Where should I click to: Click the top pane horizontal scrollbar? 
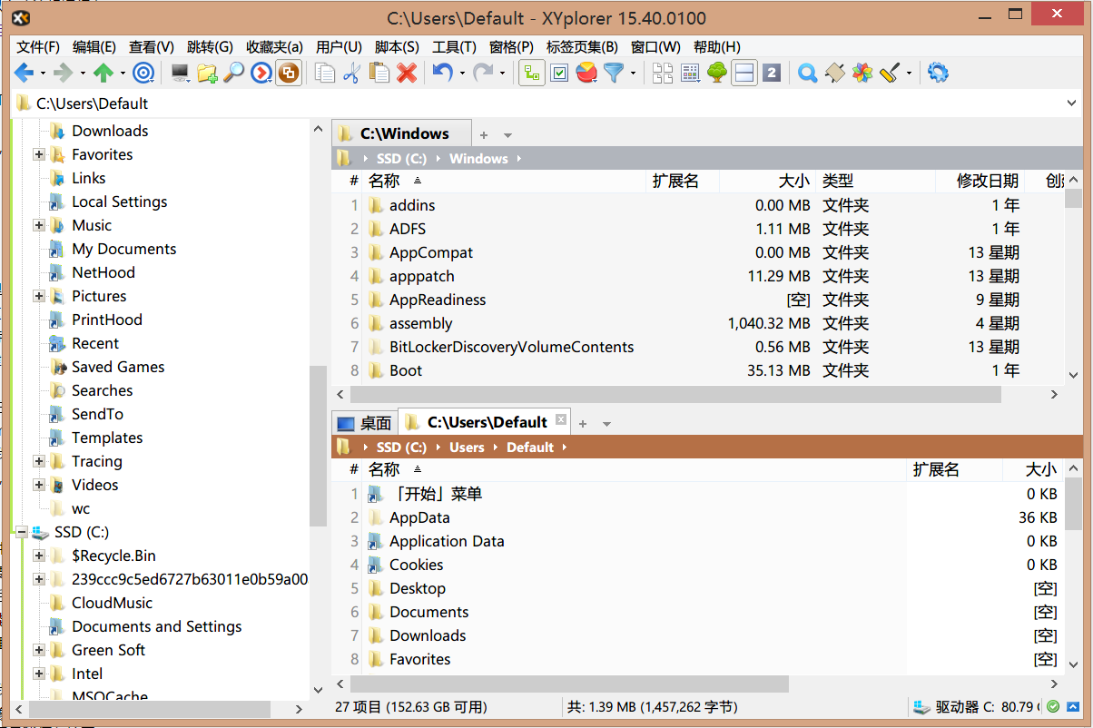coord(675,395)
